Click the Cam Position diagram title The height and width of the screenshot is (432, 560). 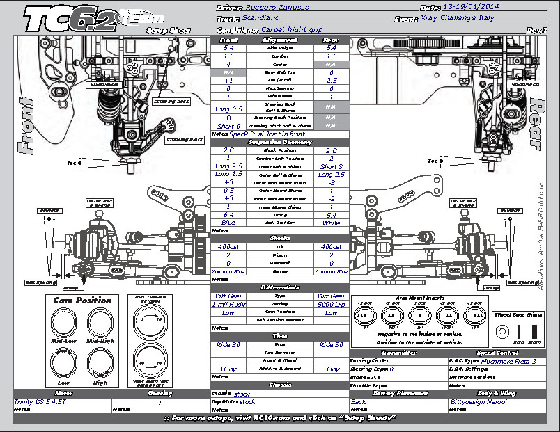tap(82, 301)
